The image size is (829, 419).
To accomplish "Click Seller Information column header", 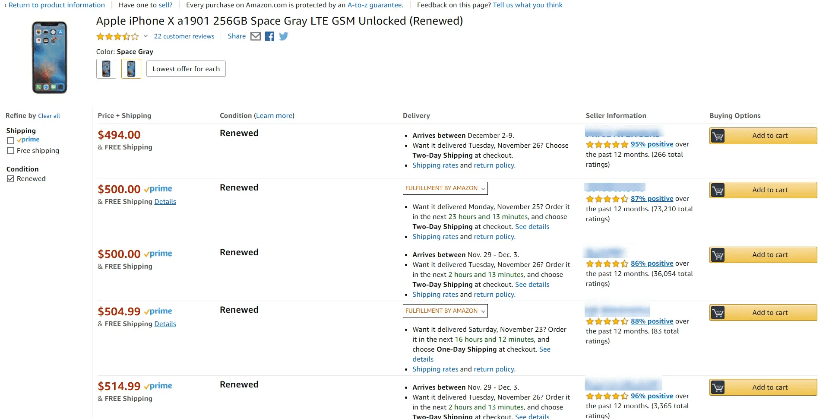I will (x=616, y=116).
